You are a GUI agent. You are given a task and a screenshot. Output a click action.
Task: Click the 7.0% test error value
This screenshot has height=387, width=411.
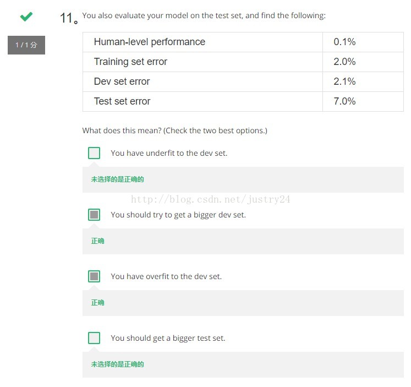(x=344, y=101)
